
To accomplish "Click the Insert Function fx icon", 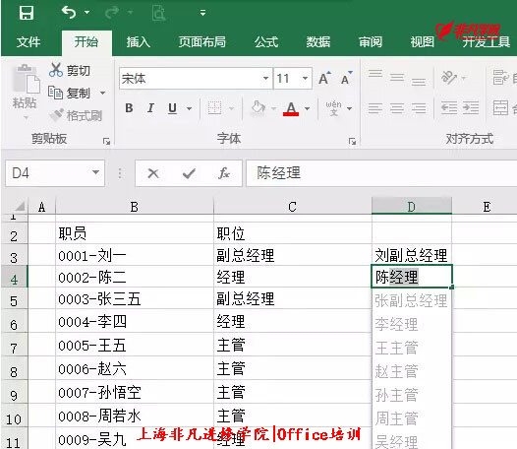I will 224,173.
